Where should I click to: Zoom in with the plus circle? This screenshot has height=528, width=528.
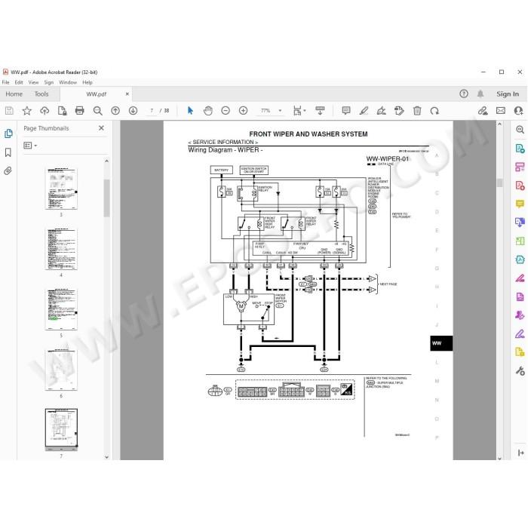[243, 110]
